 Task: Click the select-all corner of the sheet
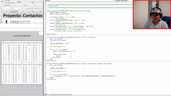tap(1, 11)
